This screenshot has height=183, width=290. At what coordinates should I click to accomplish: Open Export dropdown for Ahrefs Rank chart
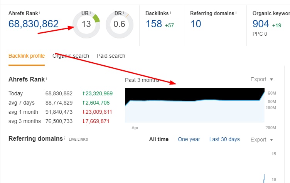[262, 80]
